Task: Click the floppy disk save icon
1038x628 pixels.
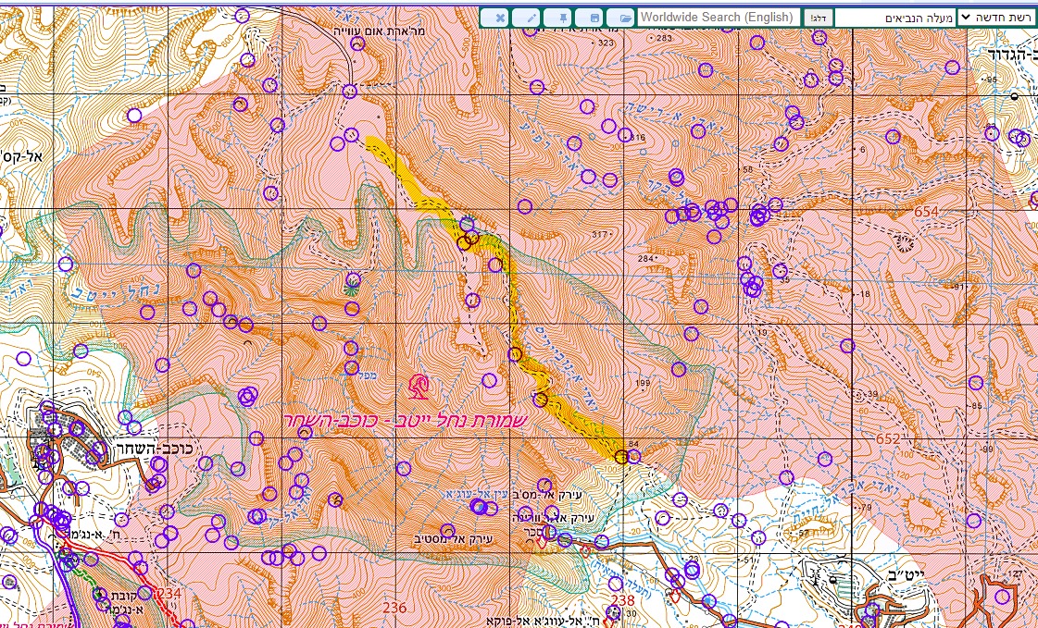Action: coord(593,18)
